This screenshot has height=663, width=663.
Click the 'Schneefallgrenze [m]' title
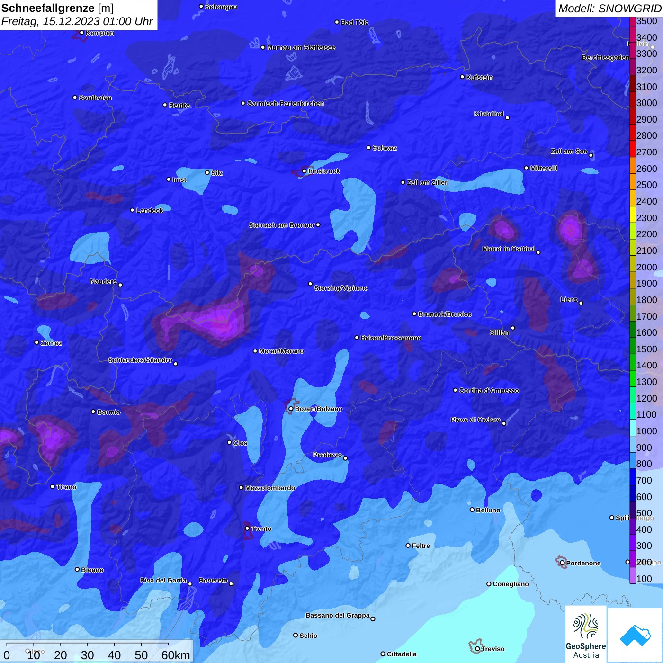pos(57,9)
